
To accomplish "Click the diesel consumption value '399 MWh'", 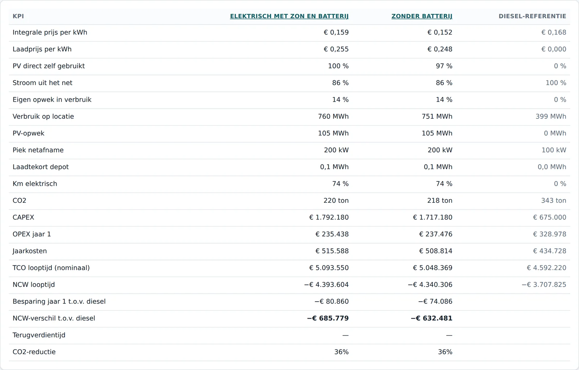I will pyautogui.click(x=551, y=117).
